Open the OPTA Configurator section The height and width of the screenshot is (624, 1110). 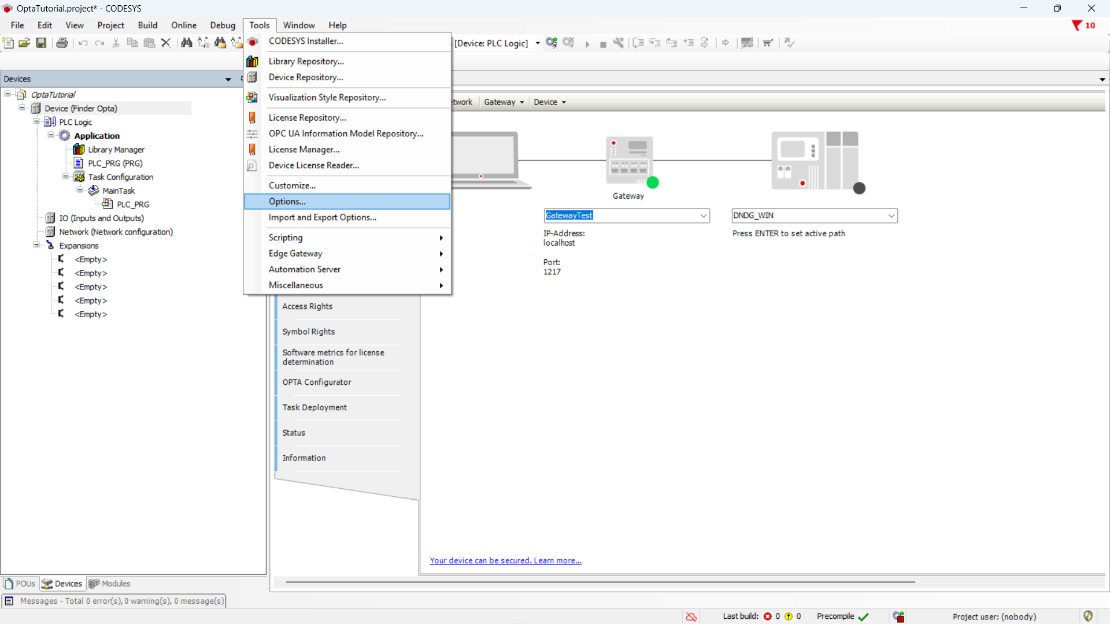(x=317, y=382)
